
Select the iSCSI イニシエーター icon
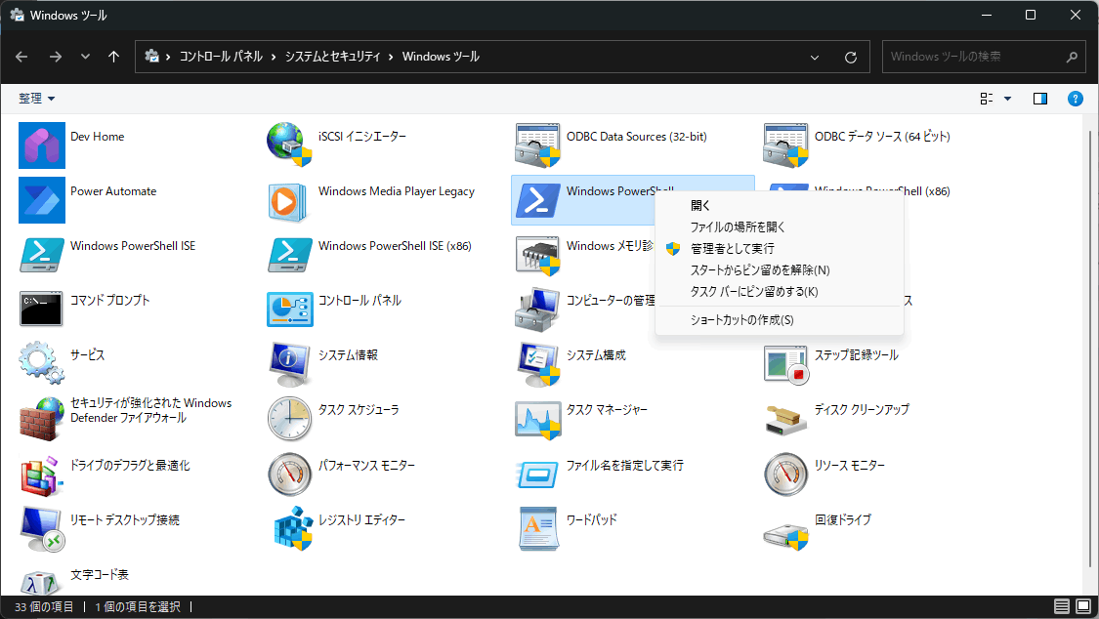[289, 144]
